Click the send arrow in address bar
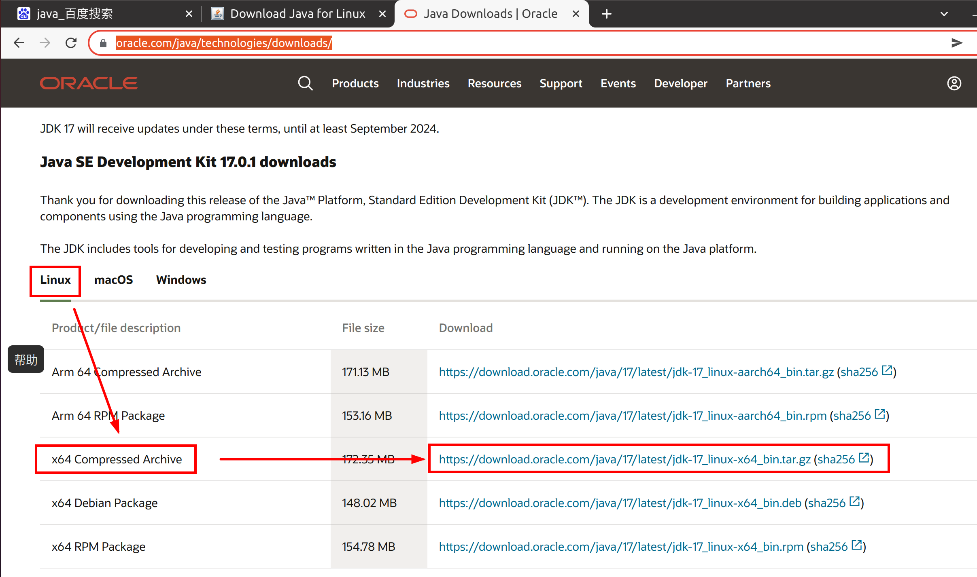This screenshot has height=577, width=977. pyautogui.click(x=956, y=43)
